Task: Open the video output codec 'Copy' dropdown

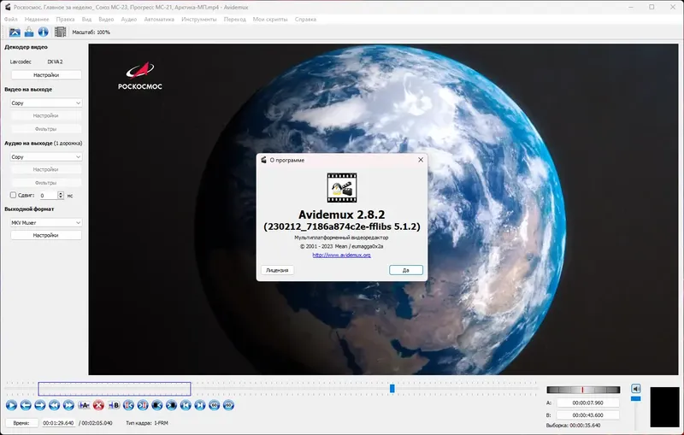Action: point(46,103)
